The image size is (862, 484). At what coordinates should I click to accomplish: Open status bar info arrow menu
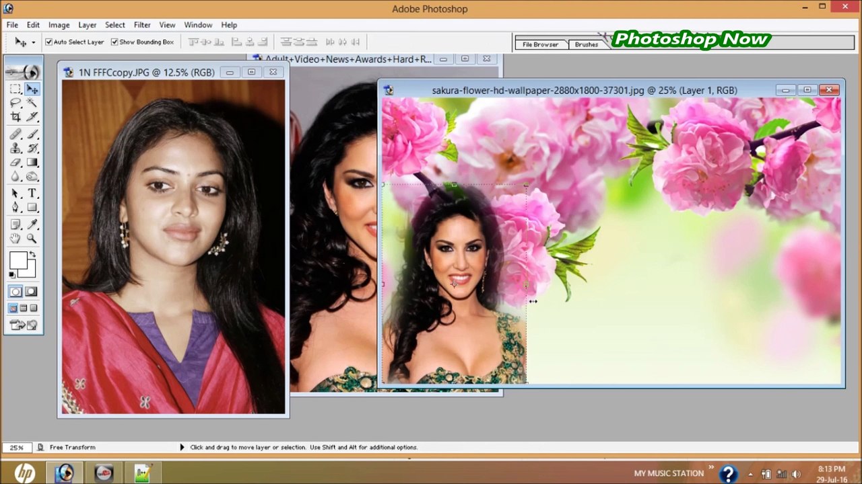pyautogui.click(x=182, y=447)
